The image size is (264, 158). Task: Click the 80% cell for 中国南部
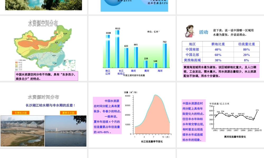247,49
